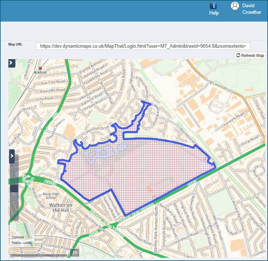Click the dark zoom slider handle

[x=14, y=188]
